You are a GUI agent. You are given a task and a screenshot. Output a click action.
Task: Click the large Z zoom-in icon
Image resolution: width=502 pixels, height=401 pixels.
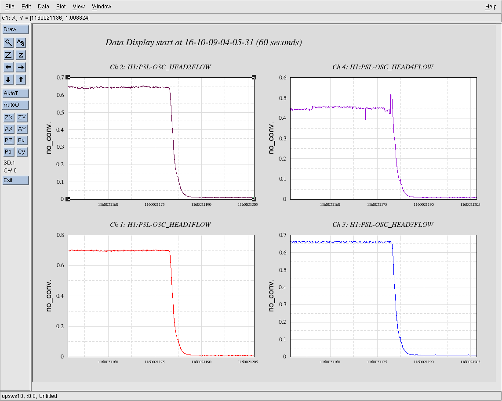tap(9, 55)
